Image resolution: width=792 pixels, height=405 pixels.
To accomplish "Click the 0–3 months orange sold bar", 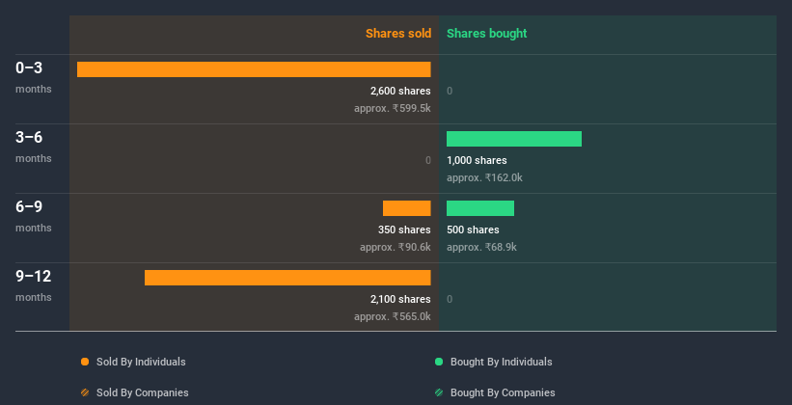I will (254, 69).
